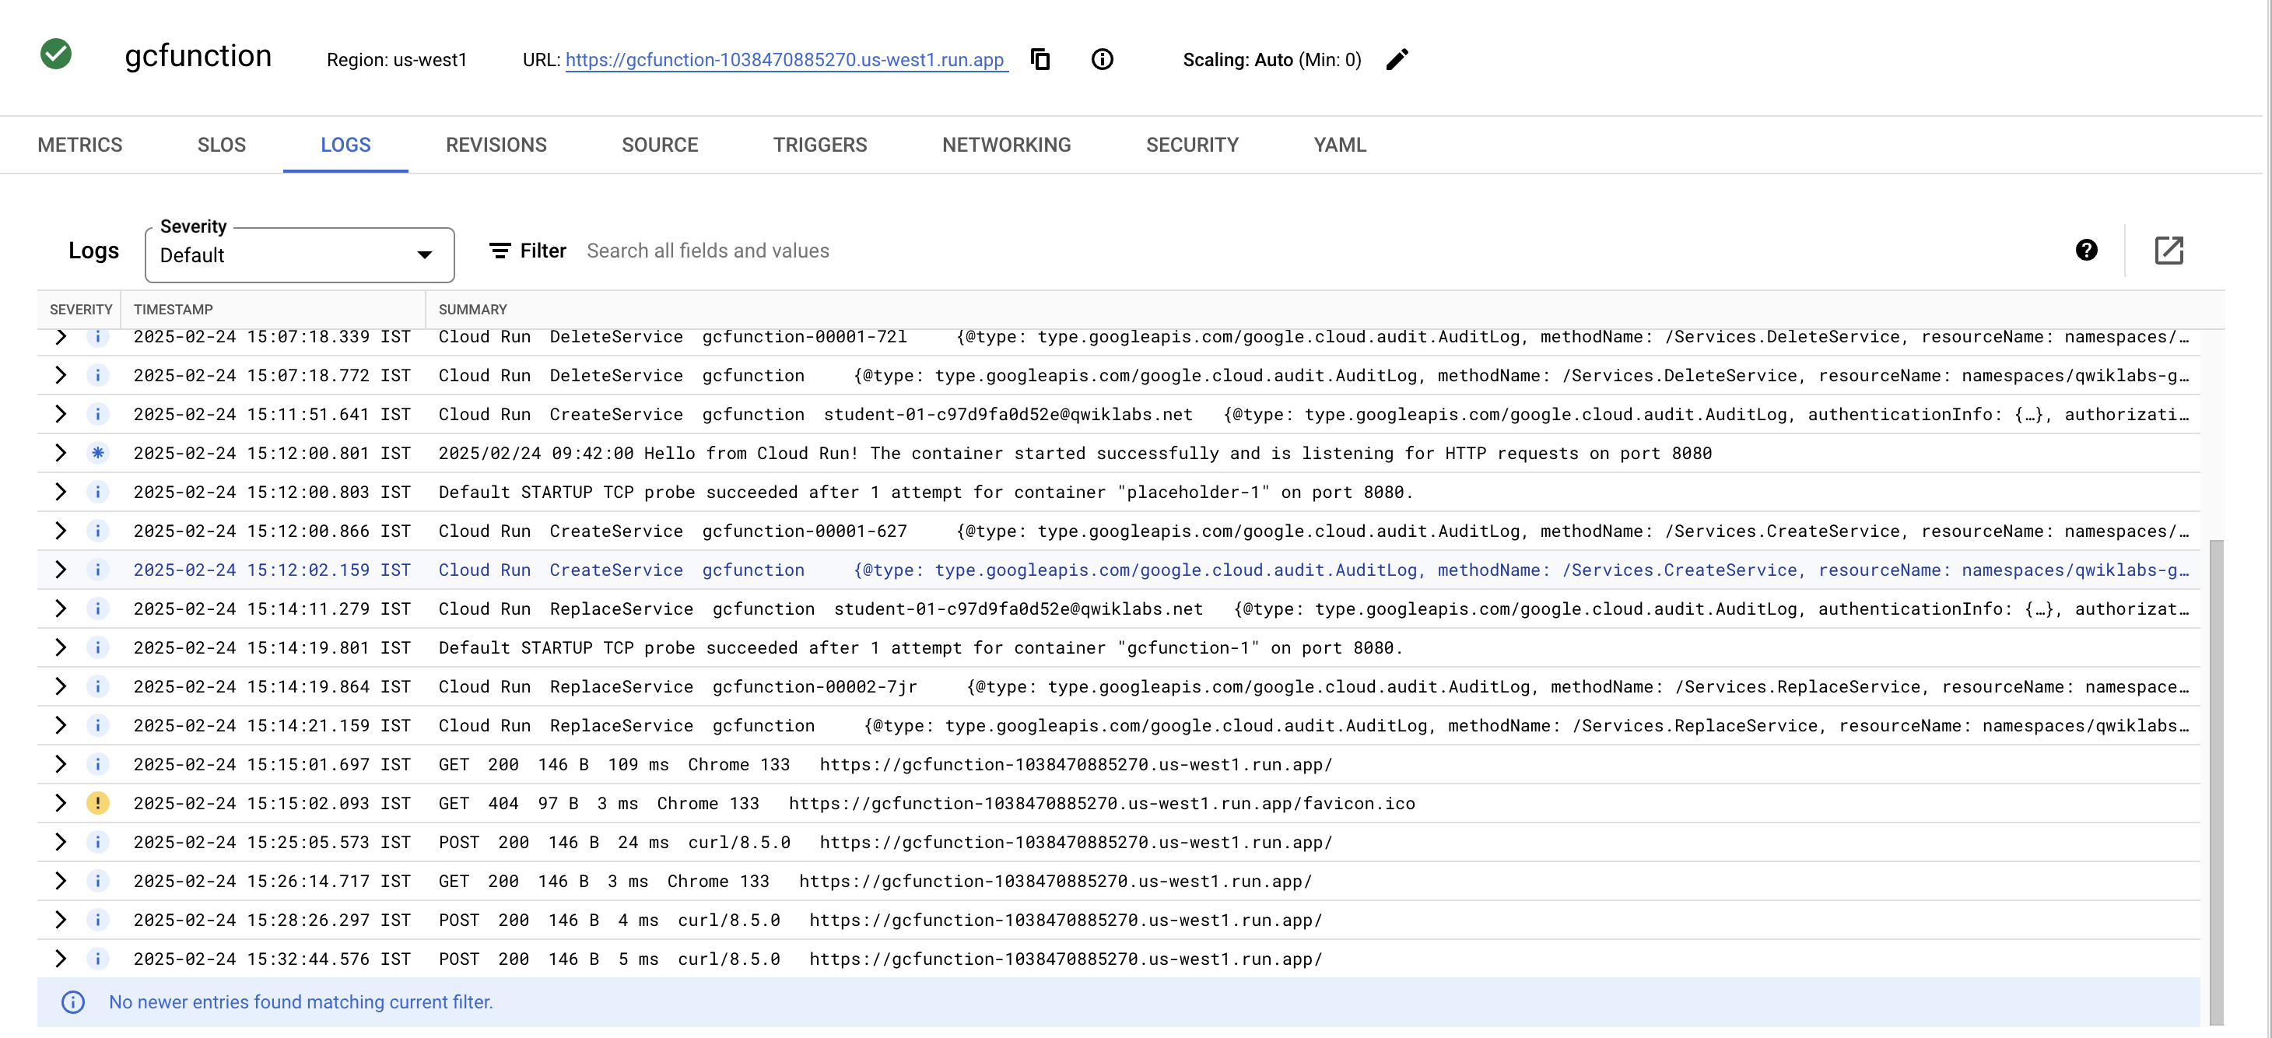Open the gcfunction run.app URL link
2272x1038 pixels.
coord(785,60)
